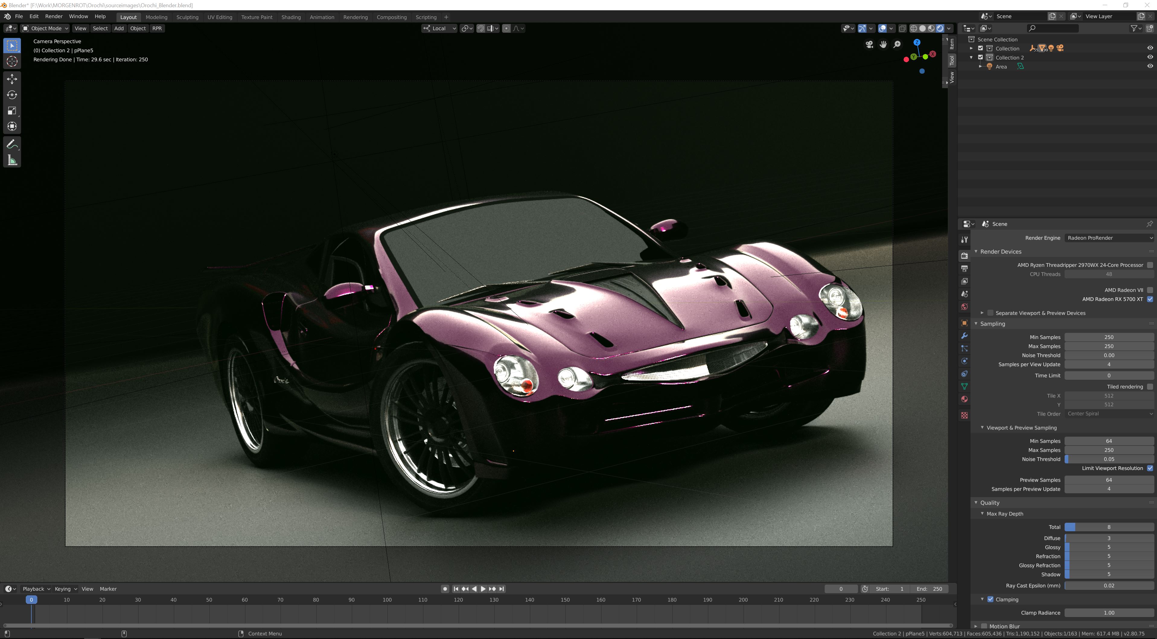Switch to the Compositing workspace tab
Viewport: 1157px width, 639px height.
click(x=391, y=17)
